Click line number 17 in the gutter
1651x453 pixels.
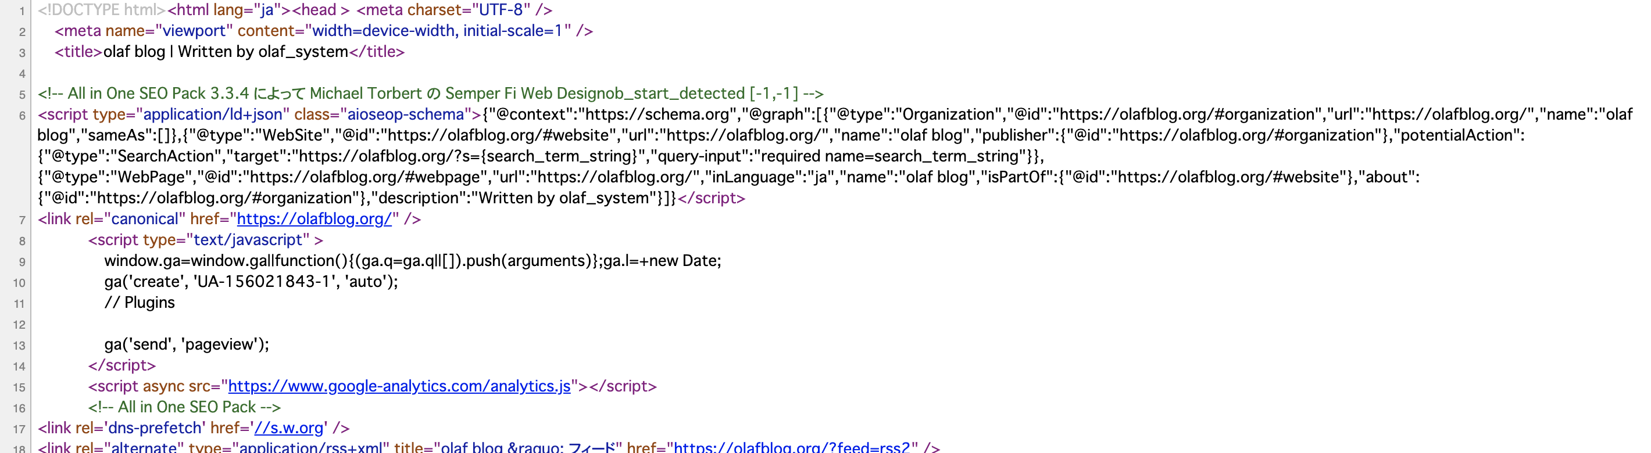coord(19,429)
